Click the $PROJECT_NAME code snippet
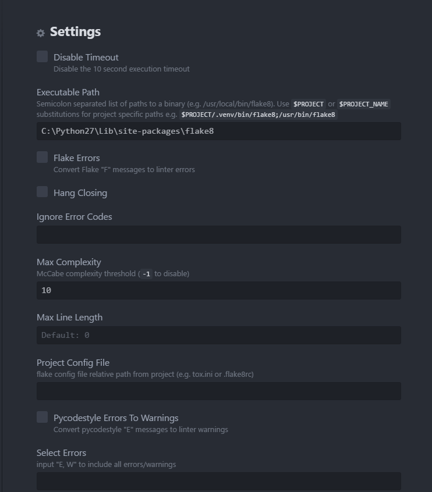Screen dimensions: 432x492 (x=364, y=104)
